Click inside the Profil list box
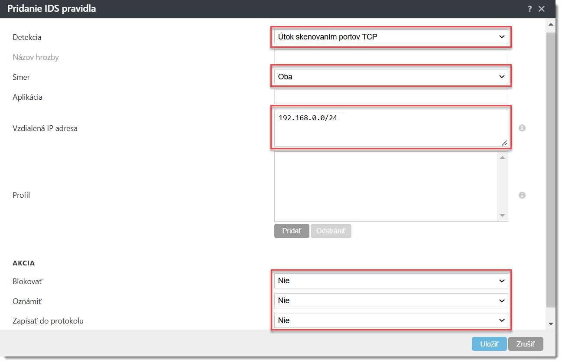Viewport: 562px width, 363px height. 386,186
